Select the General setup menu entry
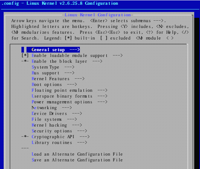Screen dimensions: 200x169 point(53,50)
